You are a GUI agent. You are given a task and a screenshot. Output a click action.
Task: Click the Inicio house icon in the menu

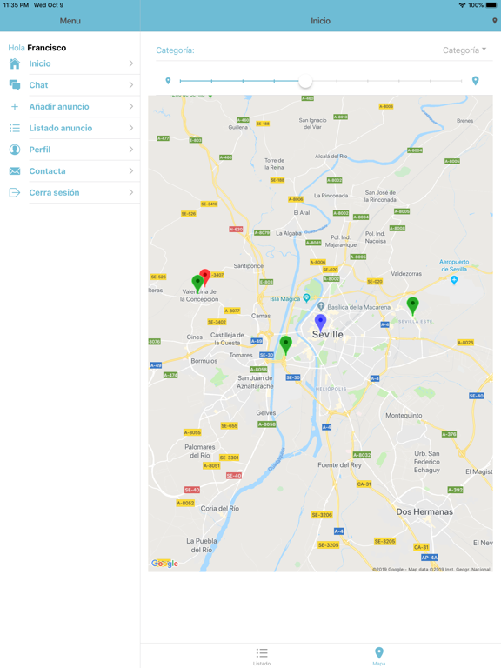(15, 63)
